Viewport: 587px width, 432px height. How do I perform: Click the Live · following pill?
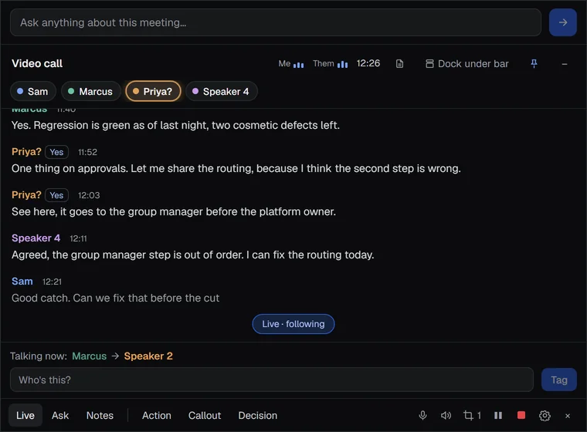click(293, 324)
